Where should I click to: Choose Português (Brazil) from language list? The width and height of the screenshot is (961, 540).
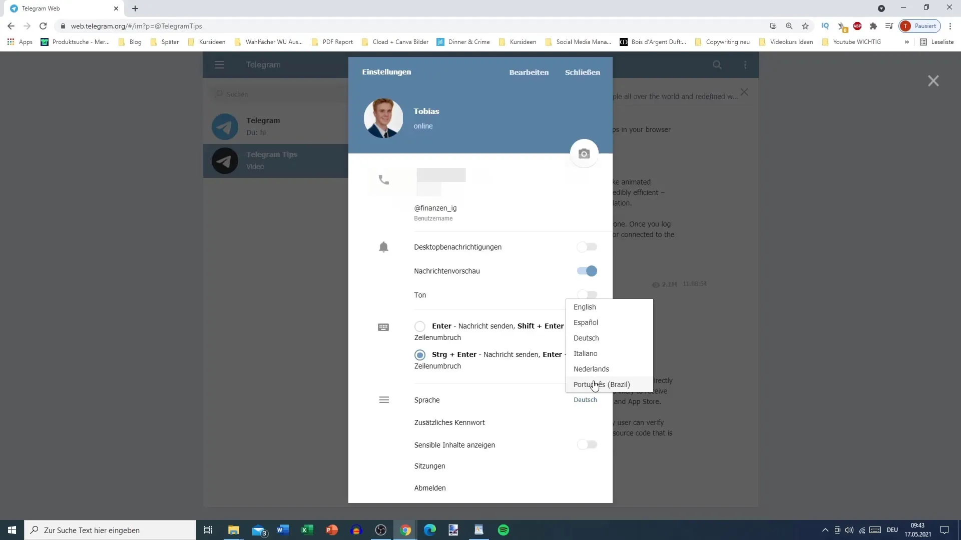(609, 384)
